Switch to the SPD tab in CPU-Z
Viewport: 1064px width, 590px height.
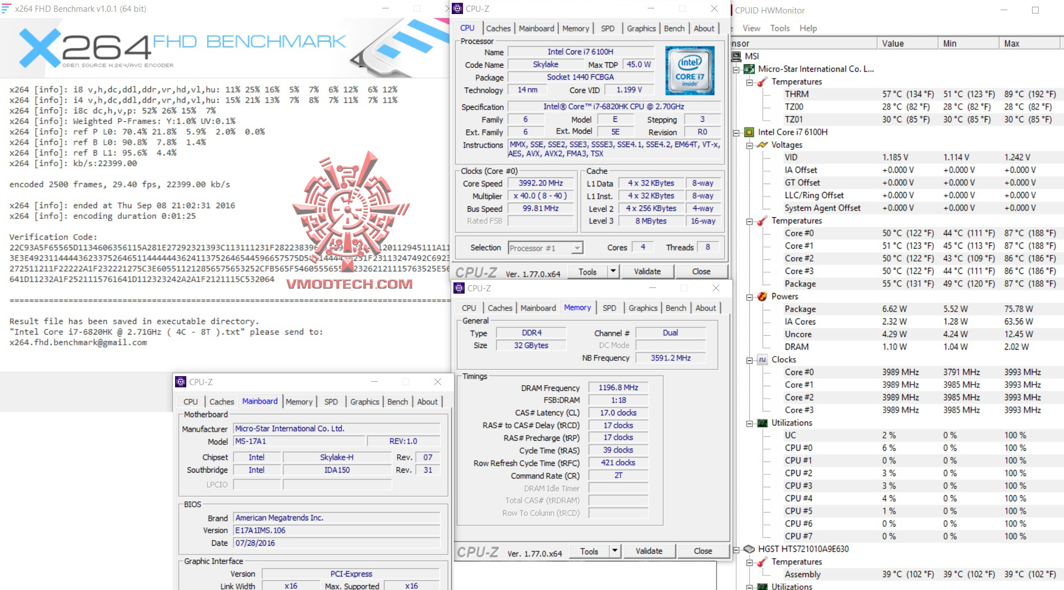tap(608, 28)
